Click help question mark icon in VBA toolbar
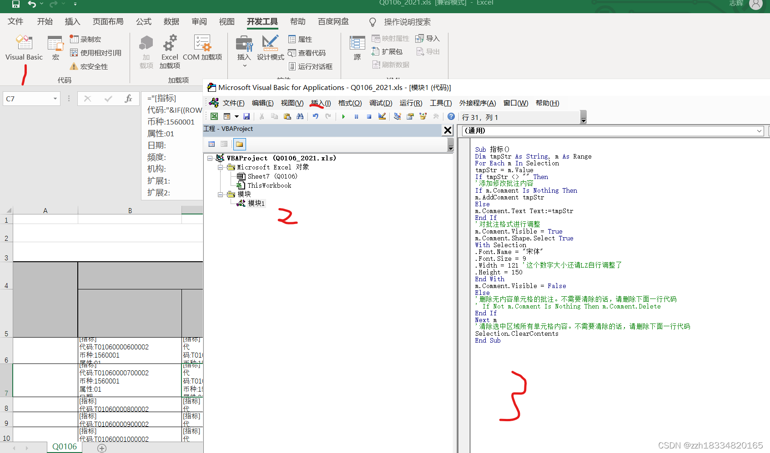The height and width of the screenshot is (453, 770). click(451, 117)
